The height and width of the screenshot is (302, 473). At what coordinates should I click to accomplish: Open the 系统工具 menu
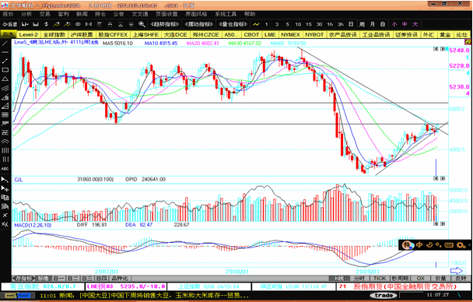click(x=226, y=14)
